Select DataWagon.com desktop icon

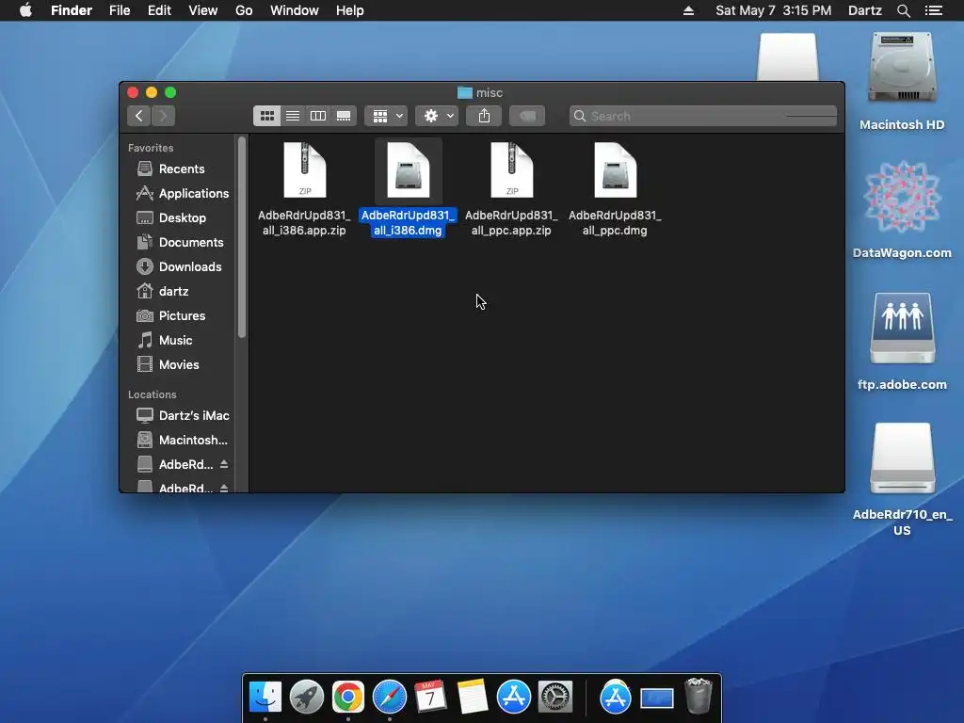[902, 199]
